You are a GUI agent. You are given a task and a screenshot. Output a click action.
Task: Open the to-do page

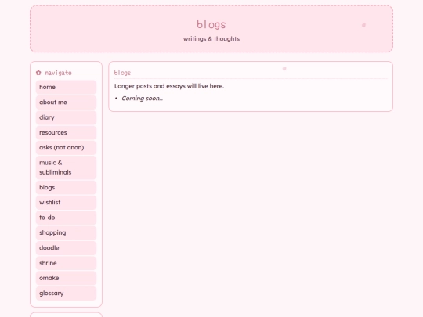pyautogui.click(x=66, y=218)
